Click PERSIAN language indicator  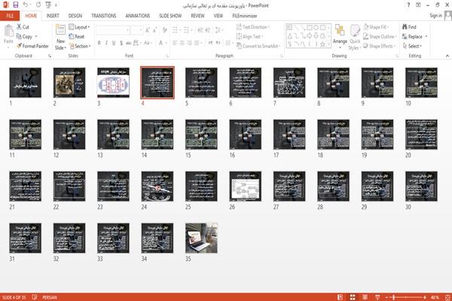pyautogui.click(x=50, y=297)
